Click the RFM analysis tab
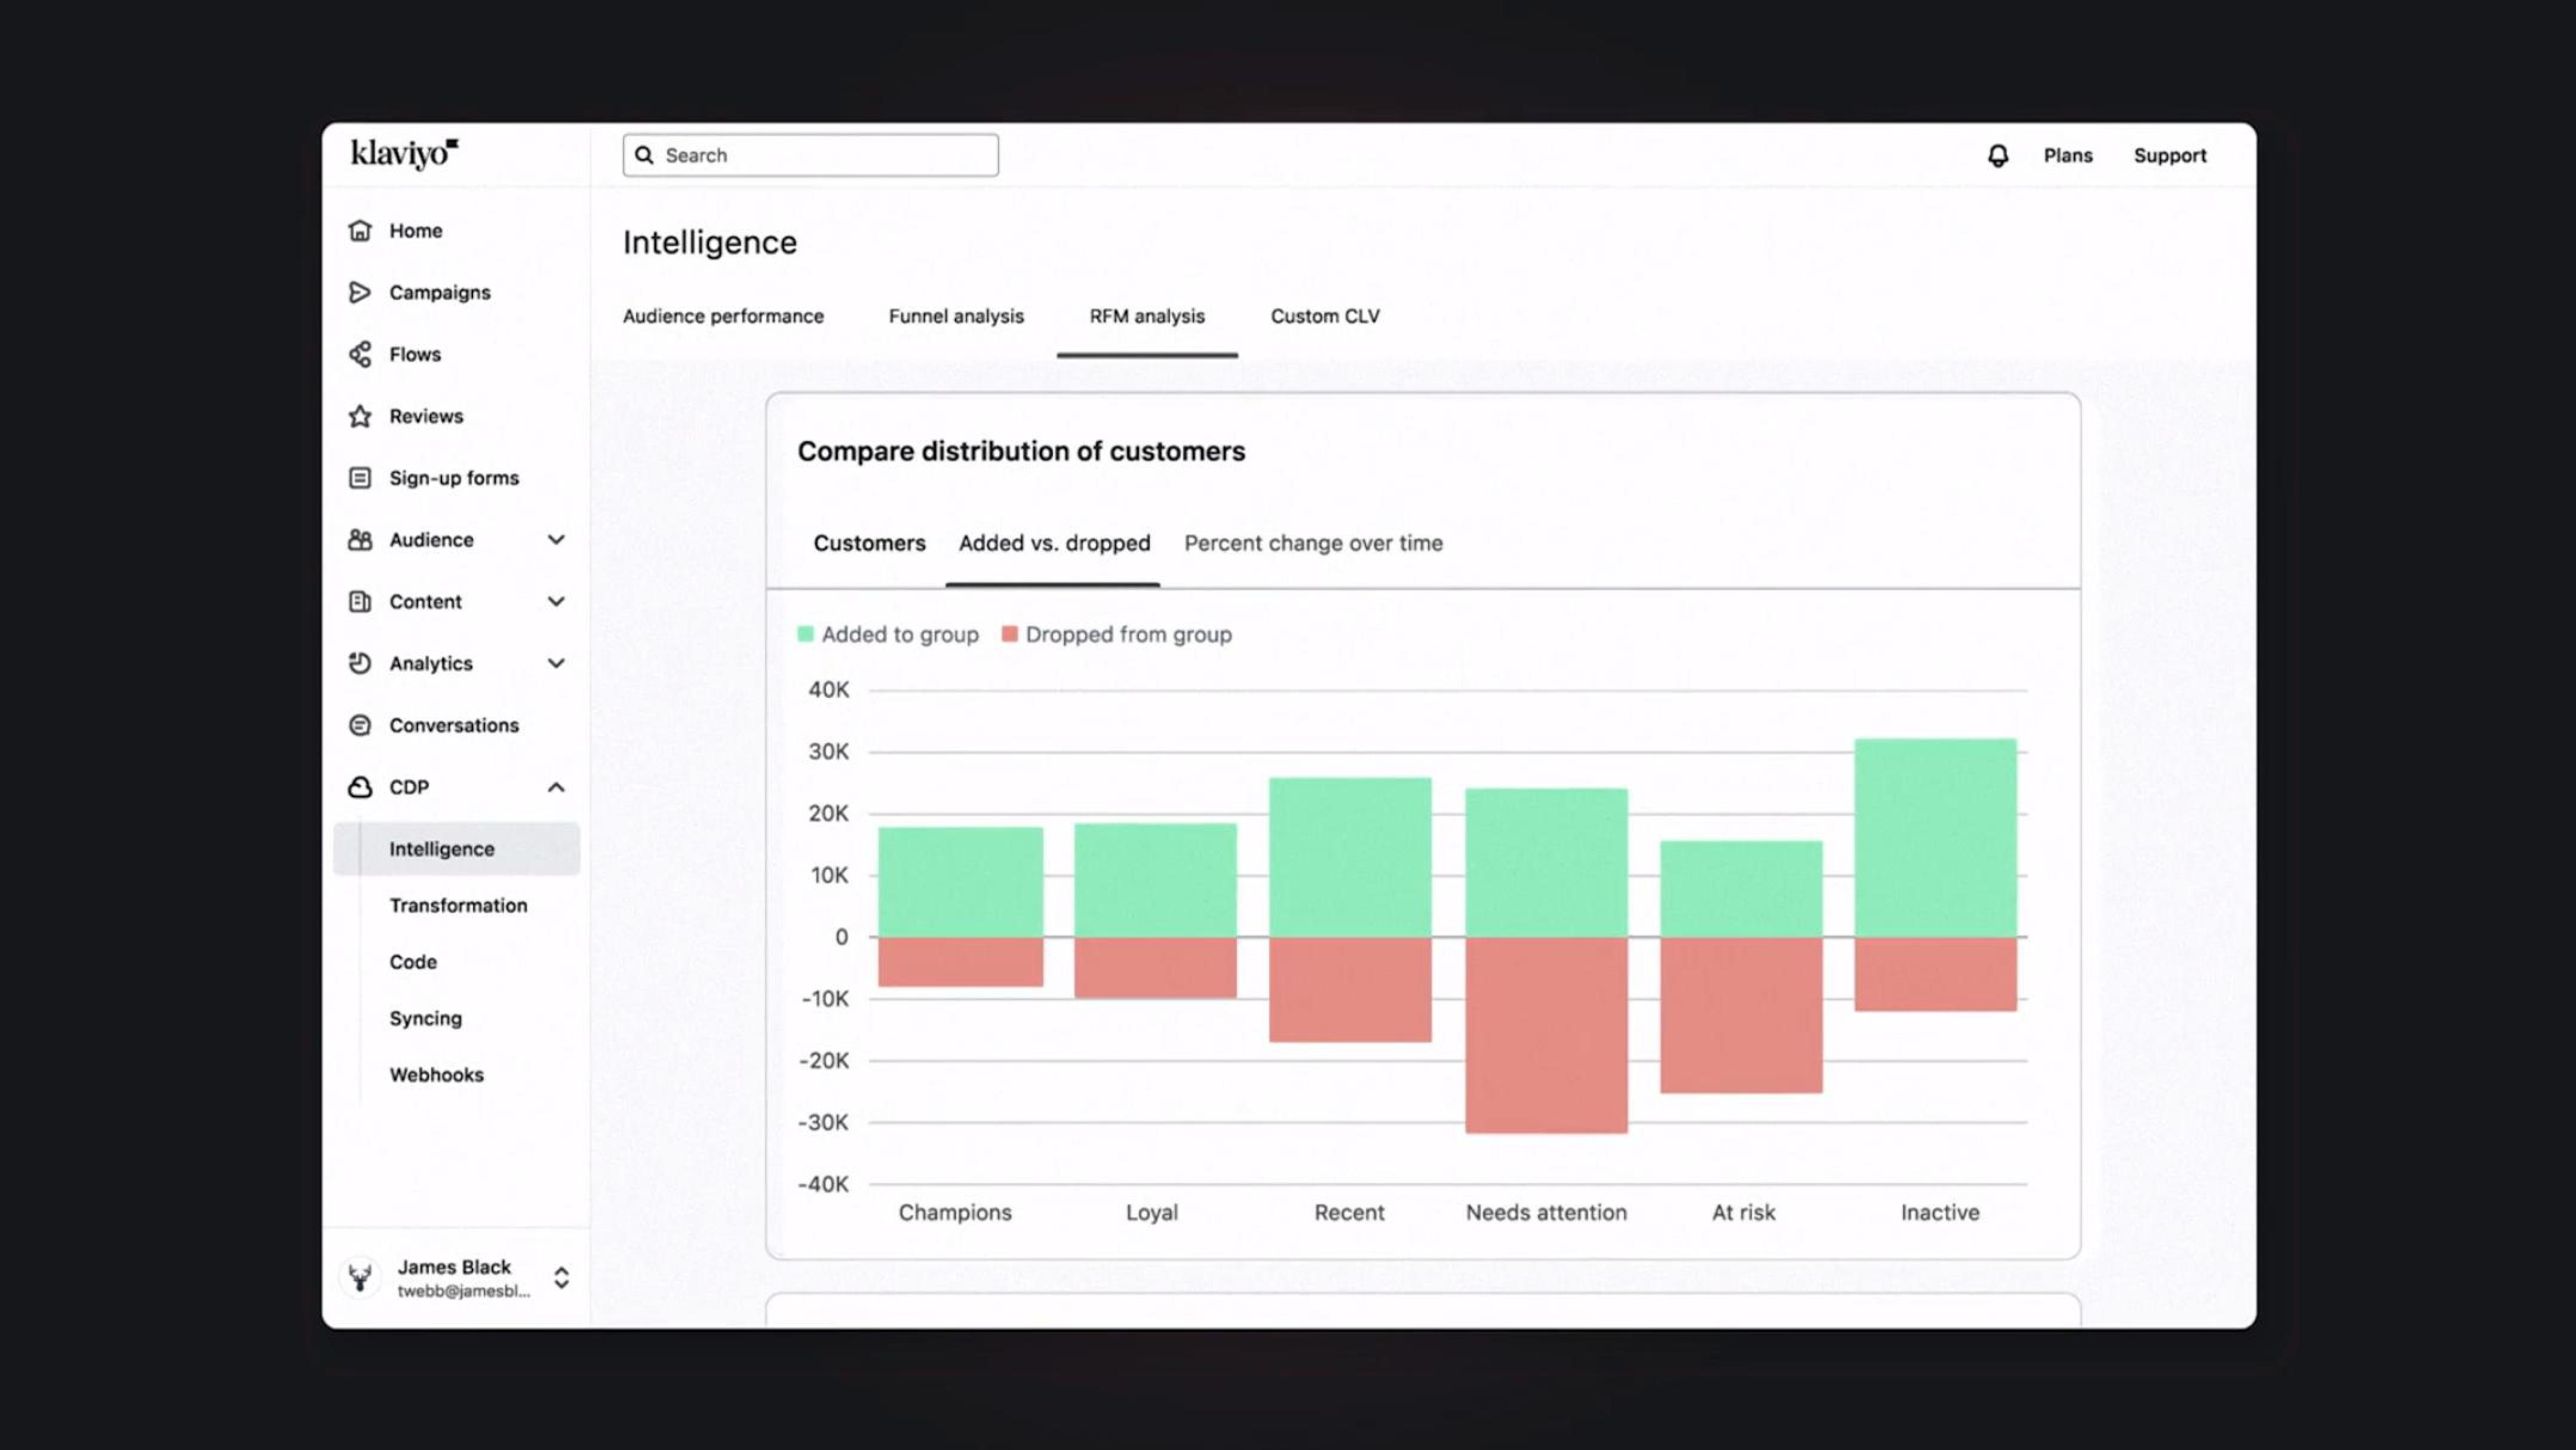 pyautogui.click(x=1147, y=315)
